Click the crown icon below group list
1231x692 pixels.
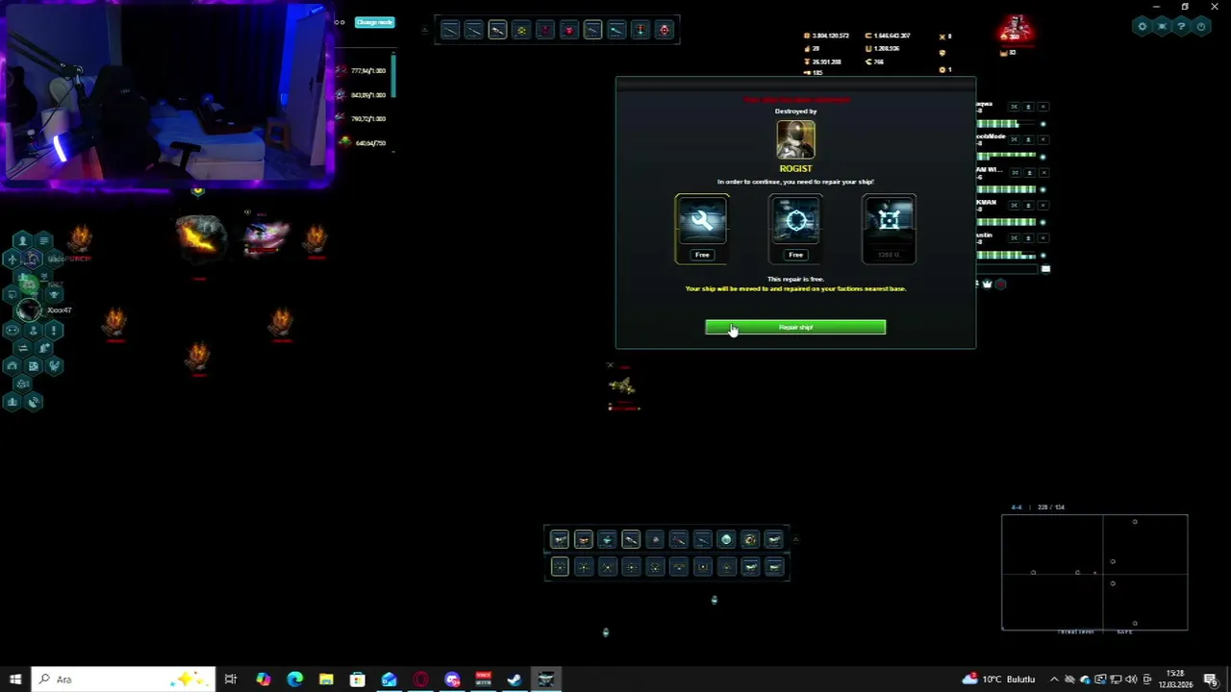(987, 284)
